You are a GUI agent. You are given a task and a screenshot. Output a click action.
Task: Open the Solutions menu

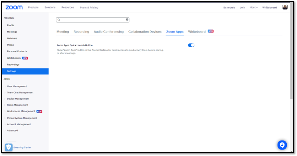coord(50,8)
